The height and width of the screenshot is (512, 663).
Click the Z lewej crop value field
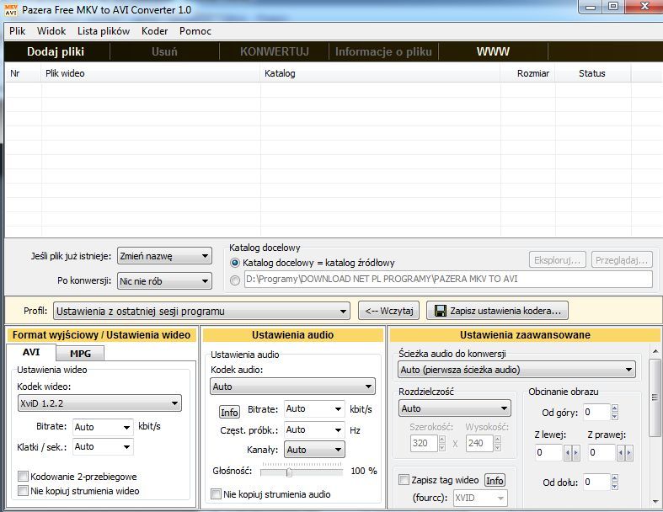pyautogui.click(x=548, y=452)
